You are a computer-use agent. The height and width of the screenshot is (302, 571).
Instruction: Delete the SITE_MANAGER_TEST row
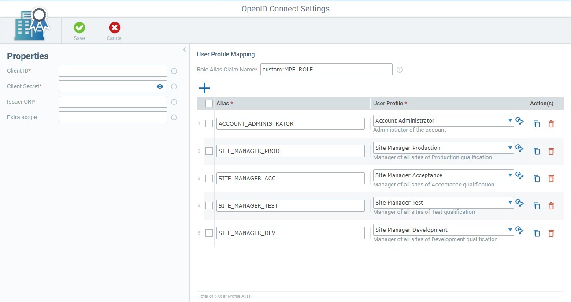[551, 206]
